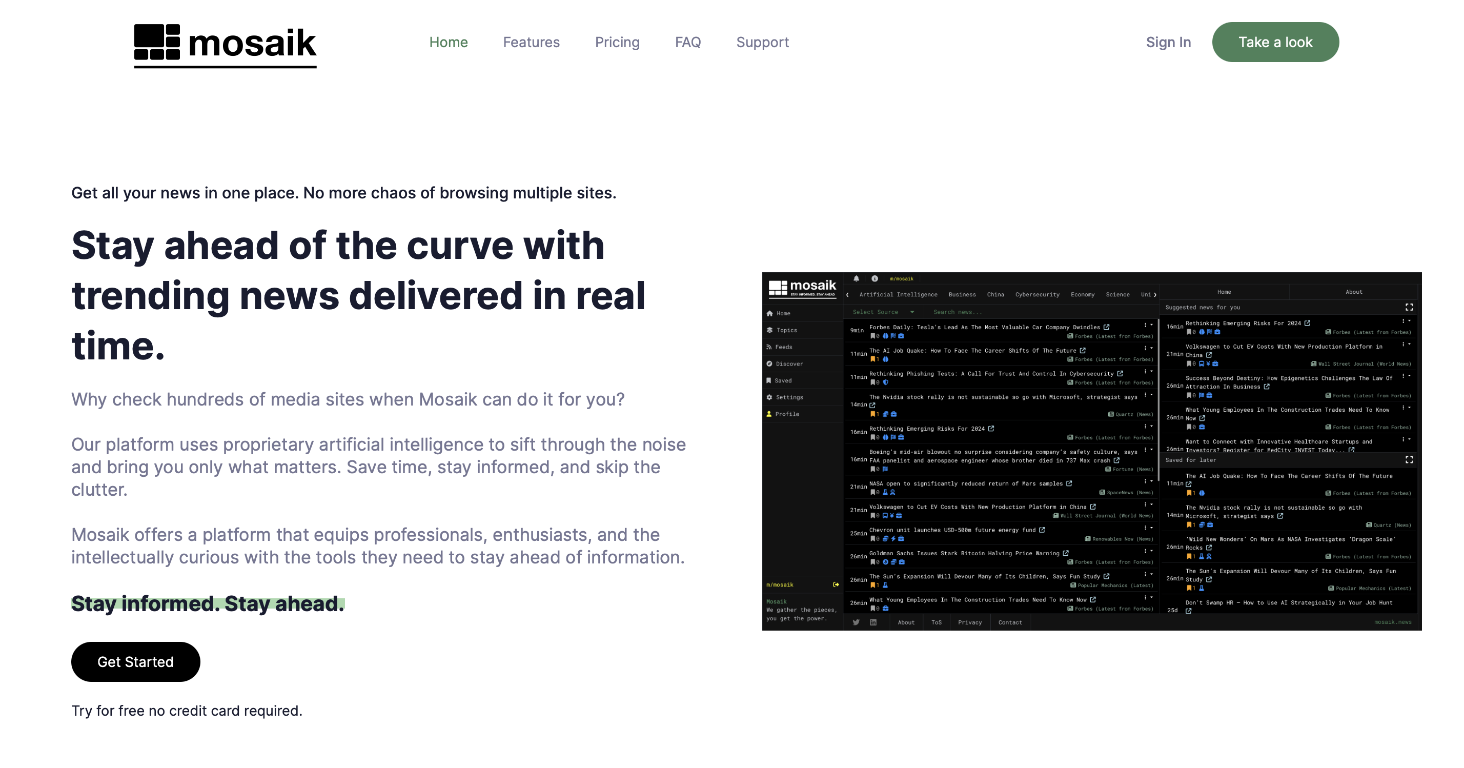Click the notification bell icon in preview
The image size is (1464, 768).
tap(856, 278)
